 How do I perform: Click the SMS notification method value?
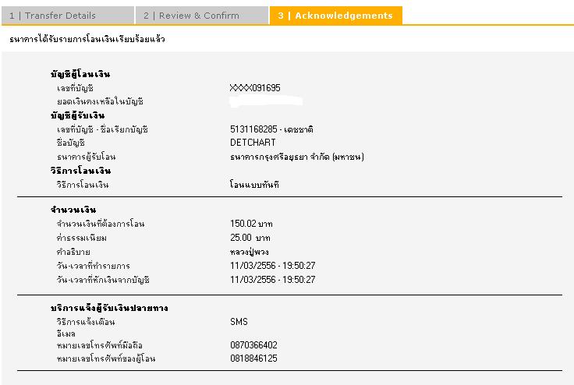click(x=239, y=321)
